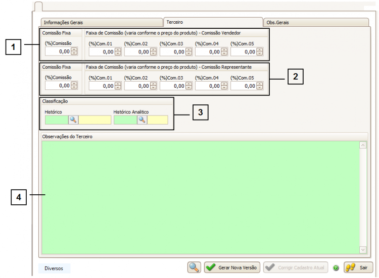Adjust the Representante (%)Com.05 spinner arrows
The height and width of the screenshot is (278, 379).
tap(259, 86)
